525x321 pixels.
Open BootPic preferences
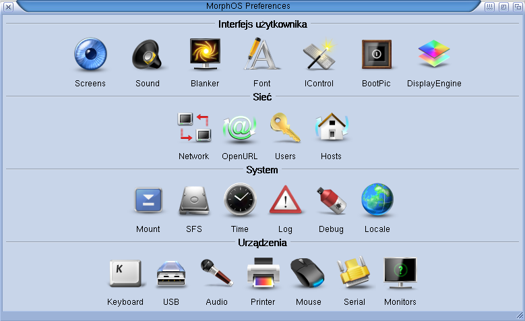coord(376,54)
